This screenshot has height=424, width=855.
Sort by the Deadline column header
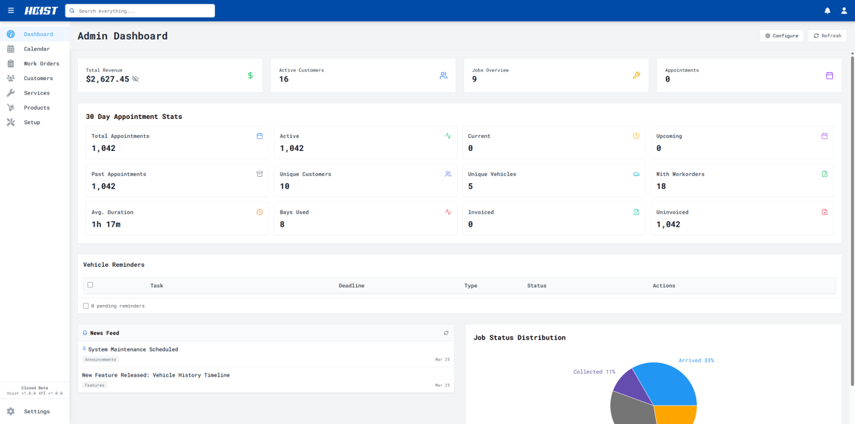pos(352,285)
